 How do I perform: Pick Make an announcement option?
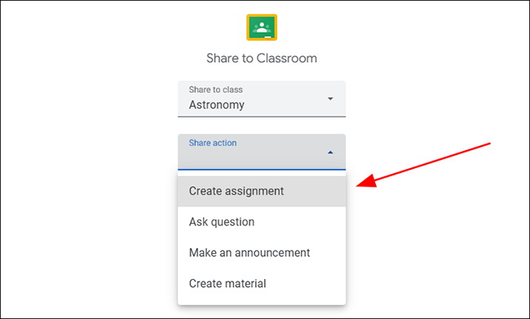[x=262, y=253]
